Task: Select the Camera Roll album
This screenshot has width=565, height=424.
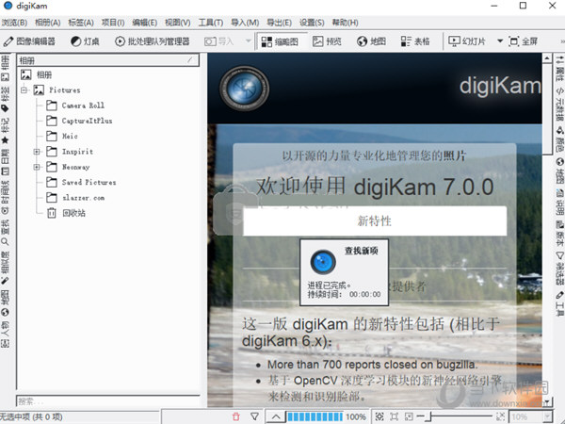Action: click(83, 106)
